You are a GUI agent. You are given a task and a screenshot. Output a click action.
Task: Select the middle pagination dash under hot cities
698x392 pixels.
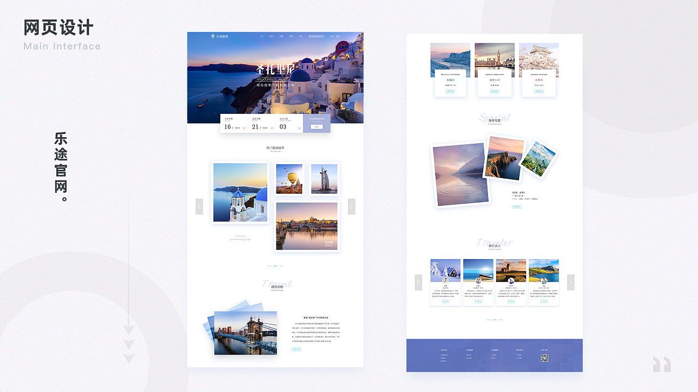point(275,266)
